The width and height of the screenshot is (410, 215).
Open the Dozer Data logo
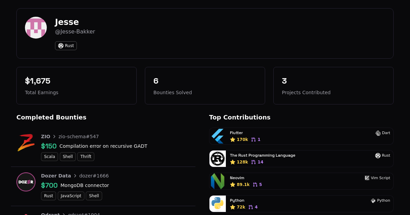pos(26,182)
